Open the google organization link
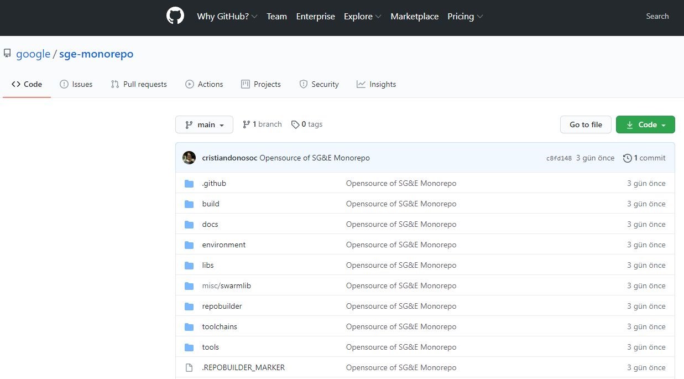 pos(33,54)
